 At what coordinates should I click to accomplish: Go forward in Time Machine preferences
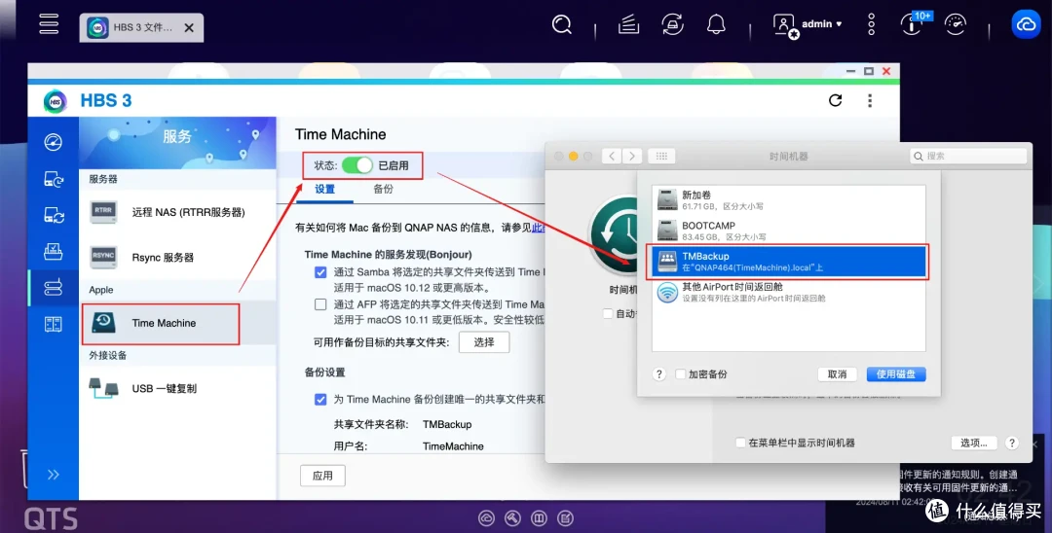pos(632,156)
